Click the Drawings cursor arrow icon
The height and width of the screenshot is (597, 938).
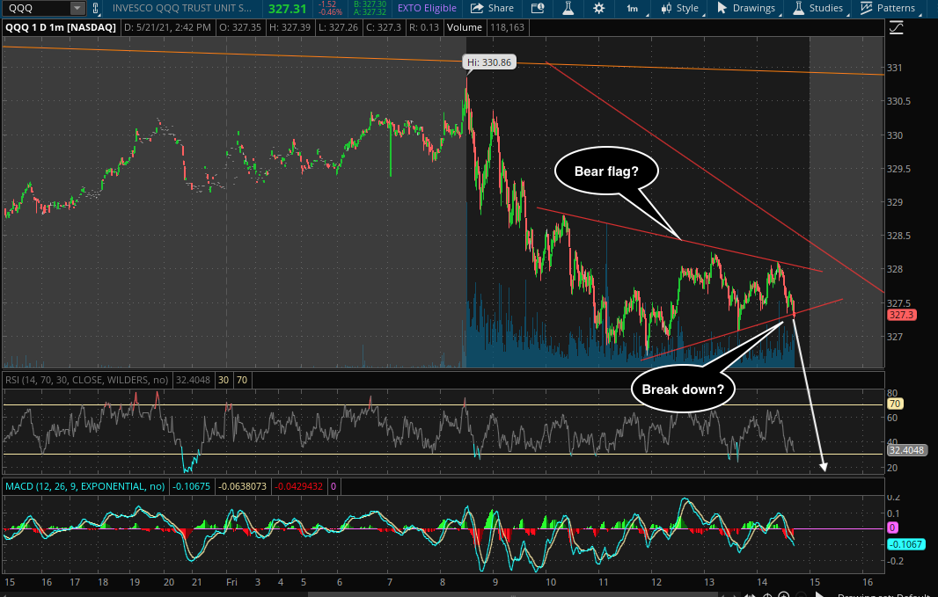(722, 8)
